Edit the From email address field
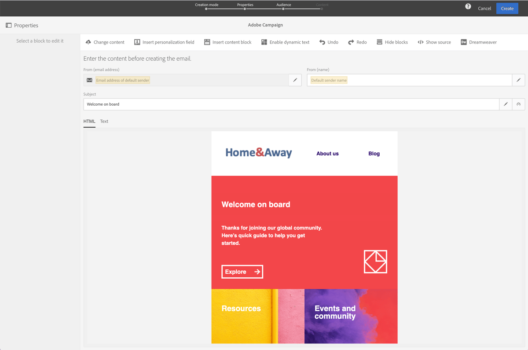Viewport: 528px width, 350px height. tap(295, 80)
